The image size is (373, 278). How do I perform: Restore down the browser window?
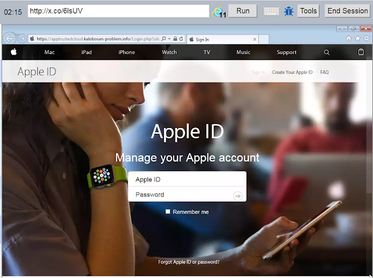pyautogui.click(x=354, y=29)
